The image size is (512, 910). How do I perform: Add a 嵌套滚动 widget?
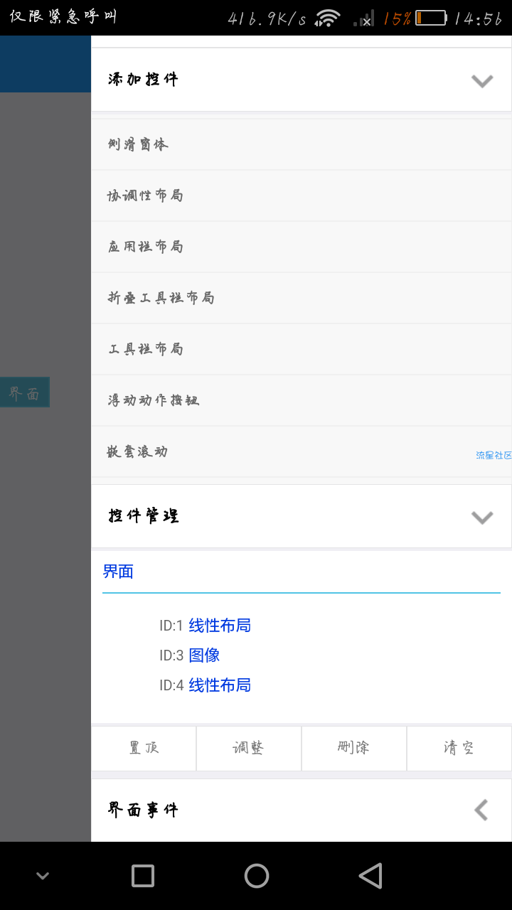(x=302, y=451)
